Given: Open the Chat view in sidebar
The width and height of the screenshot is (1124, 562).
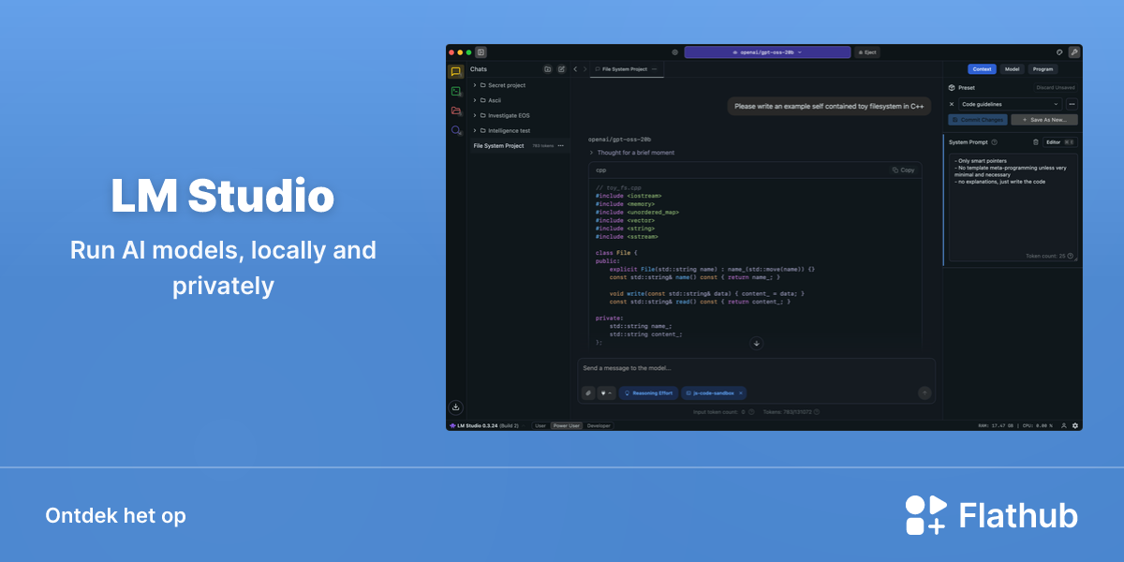Looking at the screenshot, I should (x=455, y=71).
